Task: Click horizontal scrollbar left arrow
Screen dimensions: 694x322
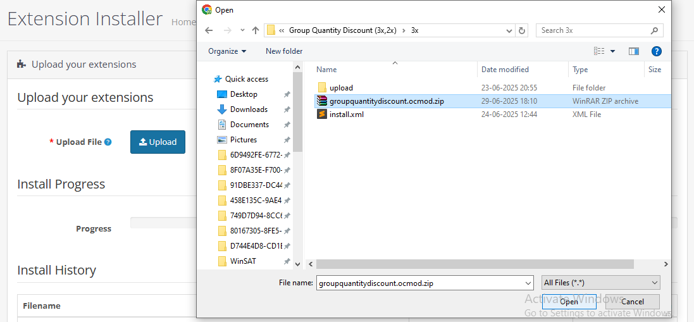Action: tap(311, 264)
